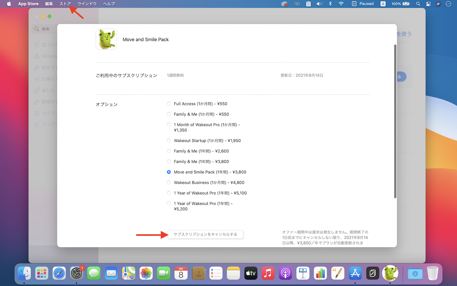Viewport: 457px width, 286px height.
Task: Launch Music from the Dock
Action: [x=268, y=273]
